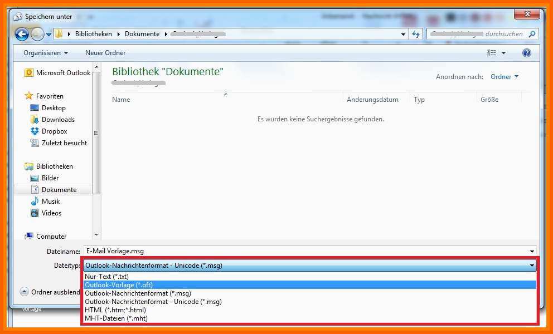Choose Outlook-Nachrichtenformat - Unicode (*.msg) list entry

310,302
